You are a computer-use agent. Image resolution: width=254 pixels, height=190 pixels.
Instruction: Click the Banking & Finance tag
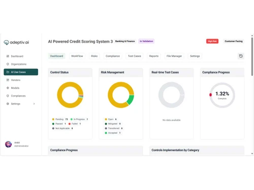pyautogui.click(x=125, y=41)
